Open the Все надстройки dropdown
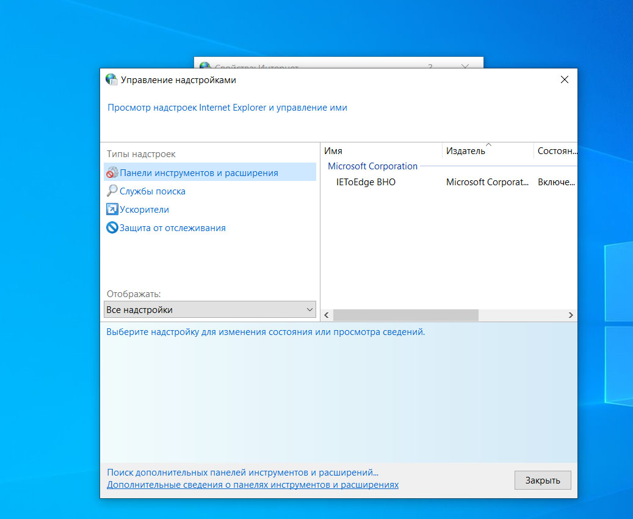Viewport: 633px width, 519px height. coord(210,309)
